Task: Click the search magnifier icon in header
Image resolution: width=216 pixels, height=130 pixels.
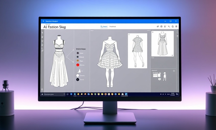Action: 101,26
